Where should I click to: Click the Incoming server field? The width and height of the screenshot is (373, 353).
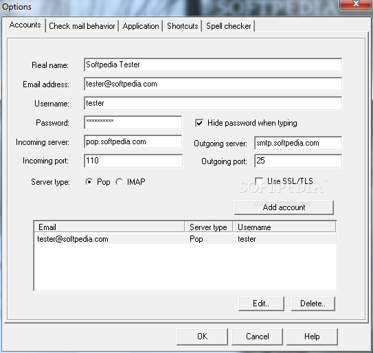point(133,141)
